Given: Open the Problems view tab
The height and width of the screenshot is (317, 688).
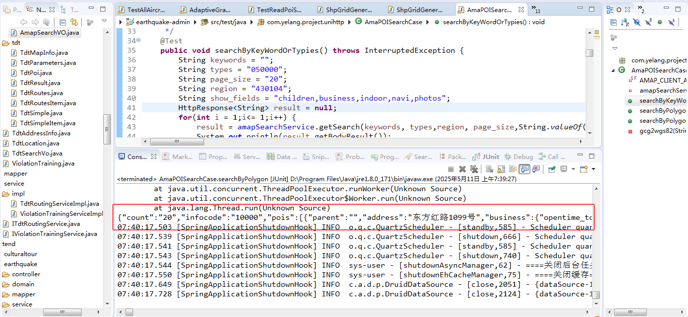Looking at the screenshot, I should pyautogui.click(x=350, y=156).
